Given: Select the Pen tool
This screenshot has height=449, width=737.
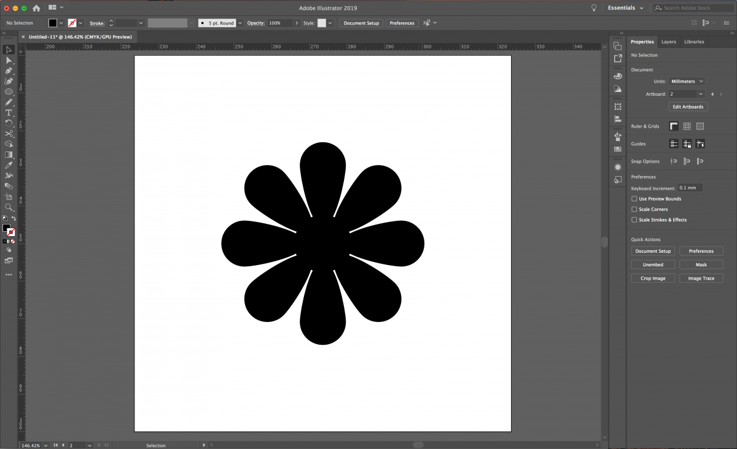Looking at the screenshot, I should [x=9, y=71].
